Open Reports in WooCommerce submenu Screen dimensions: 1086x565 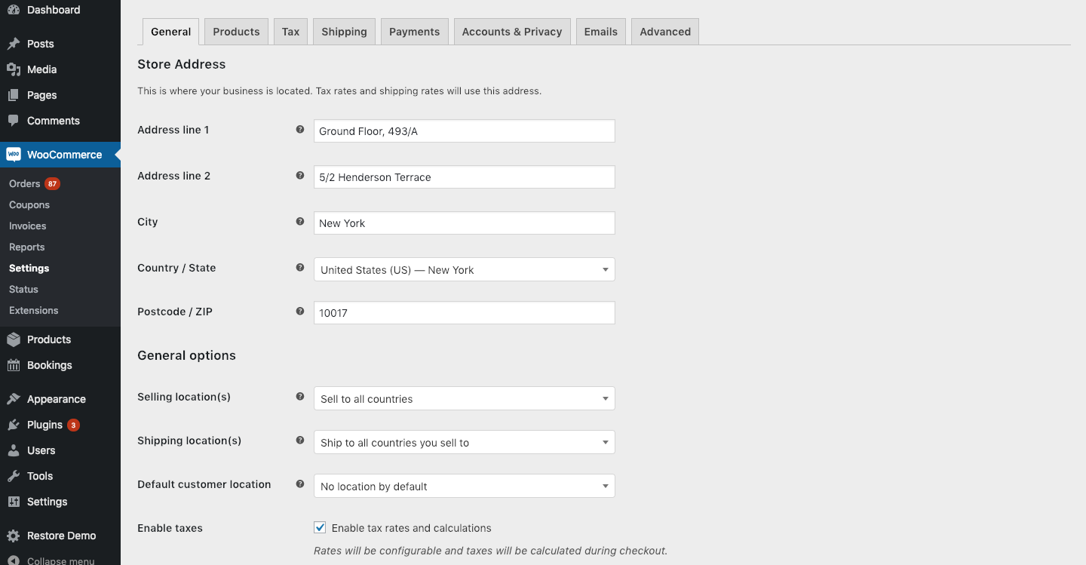click(27, 247)
